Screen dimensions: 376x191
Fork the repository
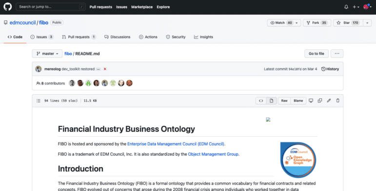coord(317,23)
